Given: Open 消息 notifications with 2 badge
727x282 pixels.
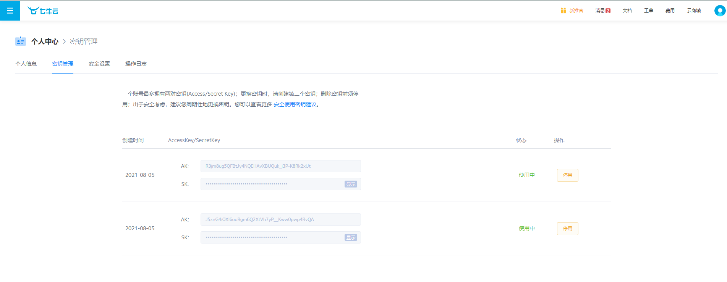Looking at the screenshot, I should point(603,11).
